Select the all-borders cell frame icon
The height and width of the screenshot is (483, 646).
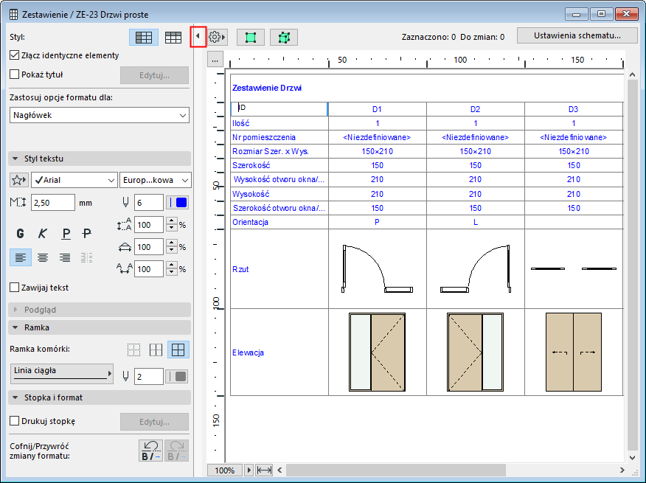point(177,350)
